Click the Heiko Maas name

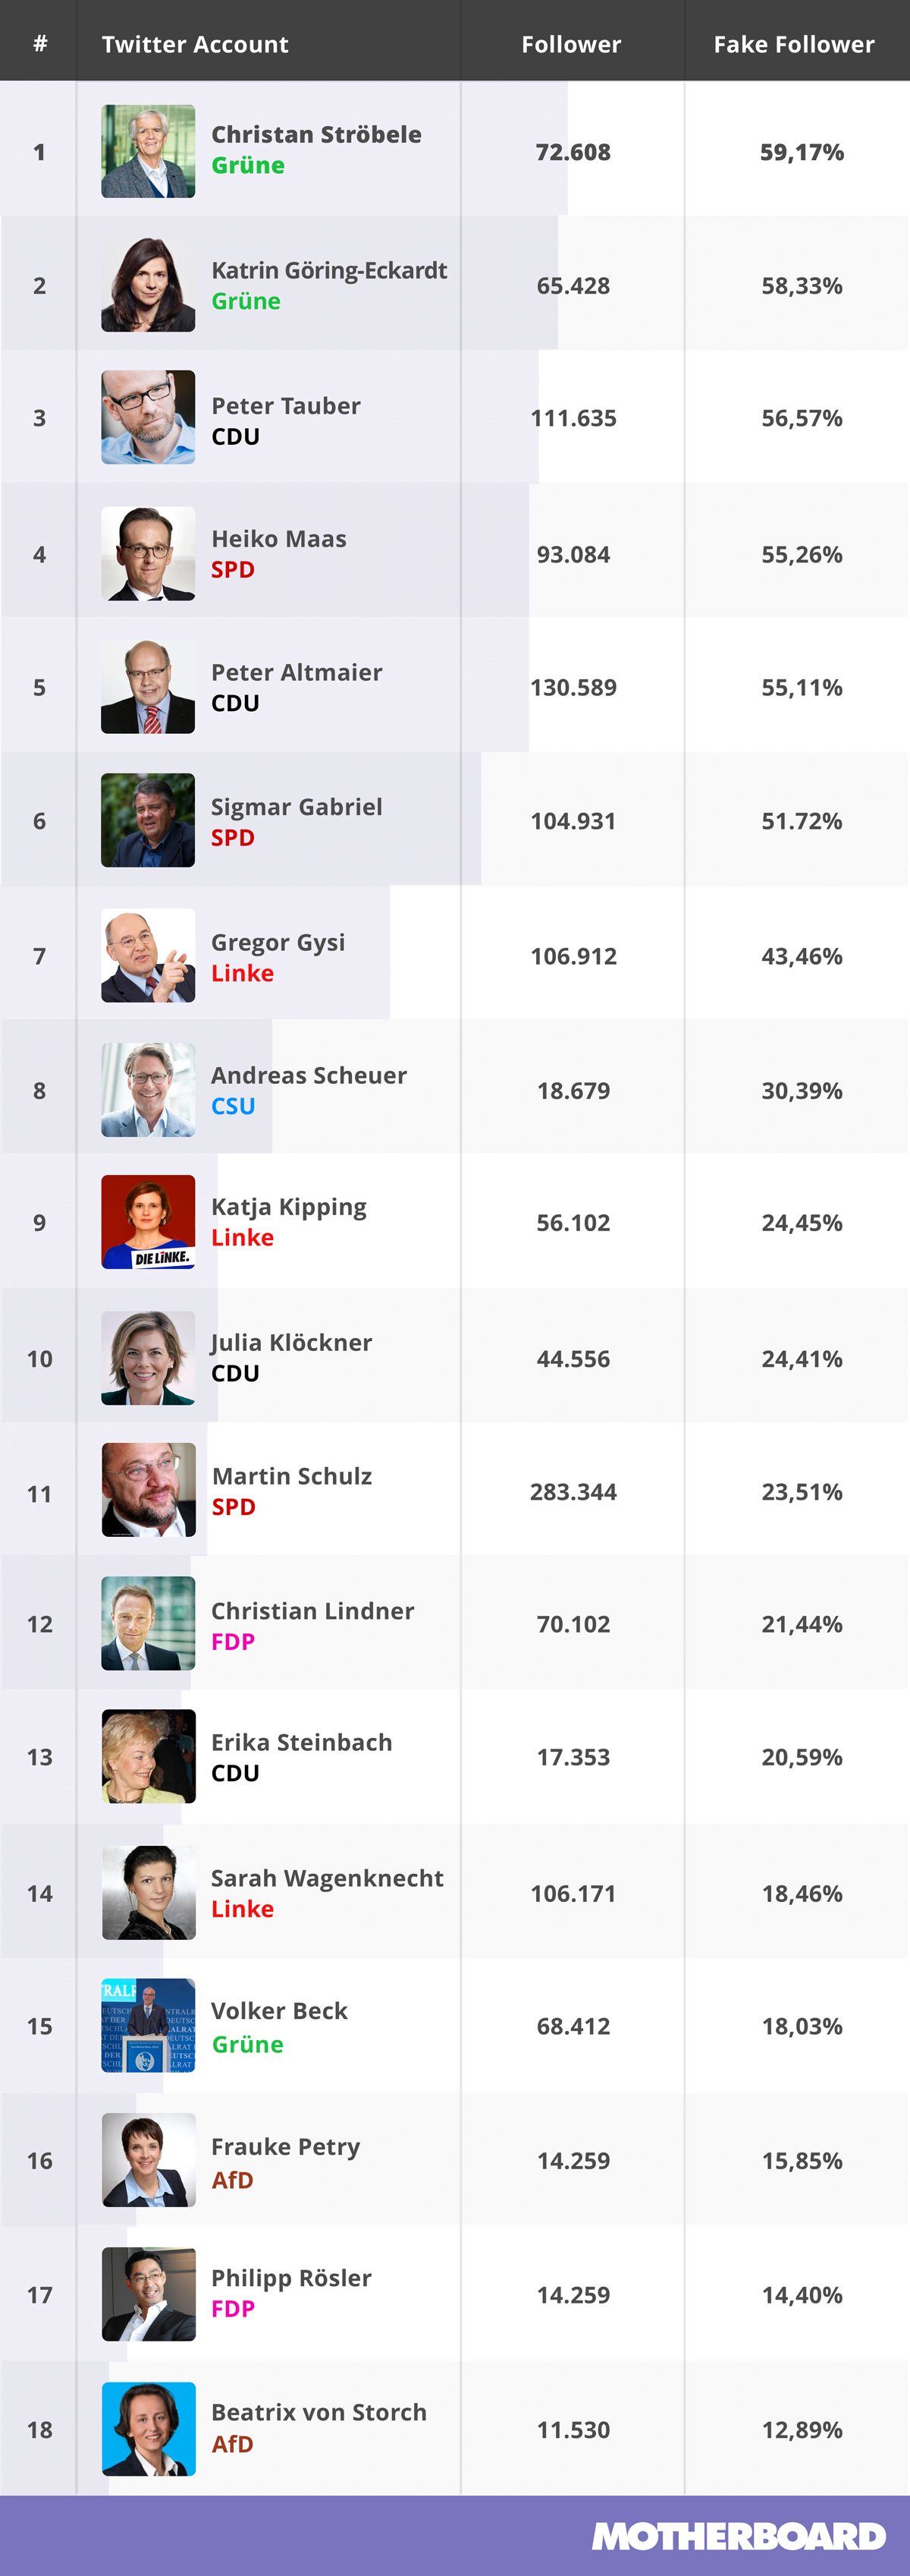coord(279,539)
